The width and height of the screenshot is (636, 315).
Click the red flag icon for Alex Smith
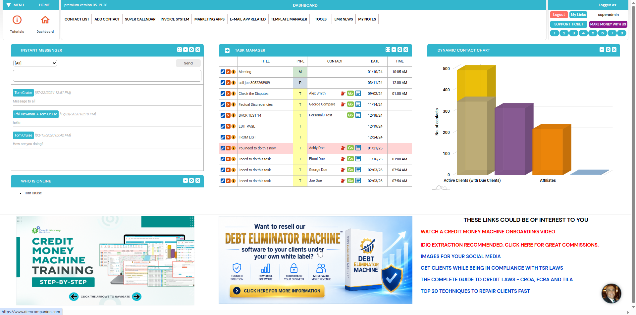pyautogui.click(x=343, y=94)
